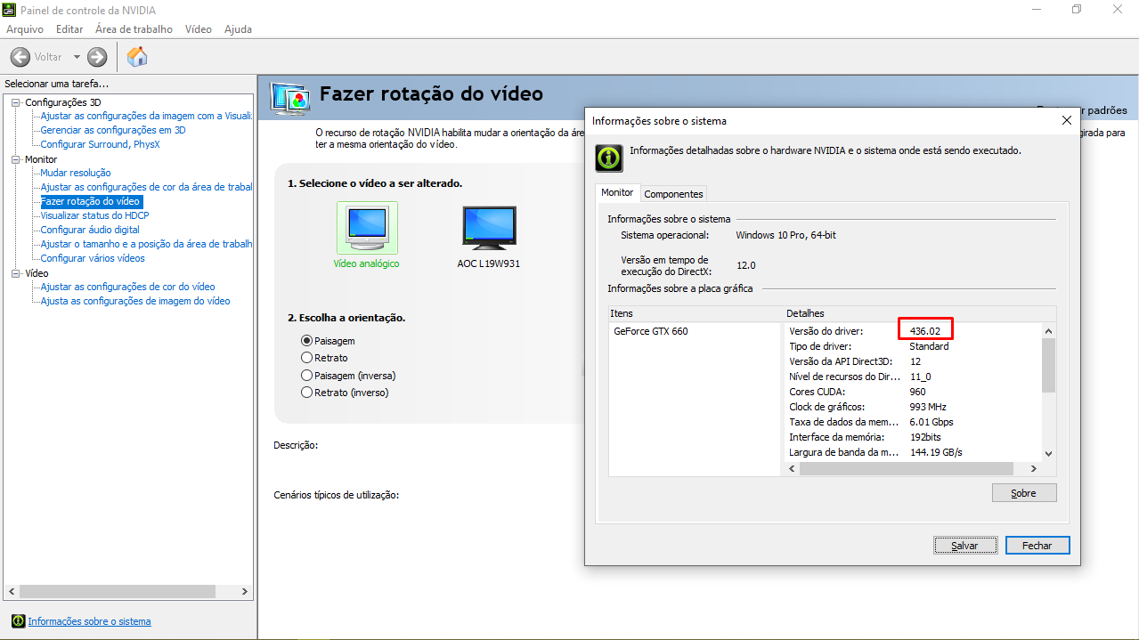Collapse the Monitor tree node
This screenshot has height=640, width=1139.
coord(16,159)
